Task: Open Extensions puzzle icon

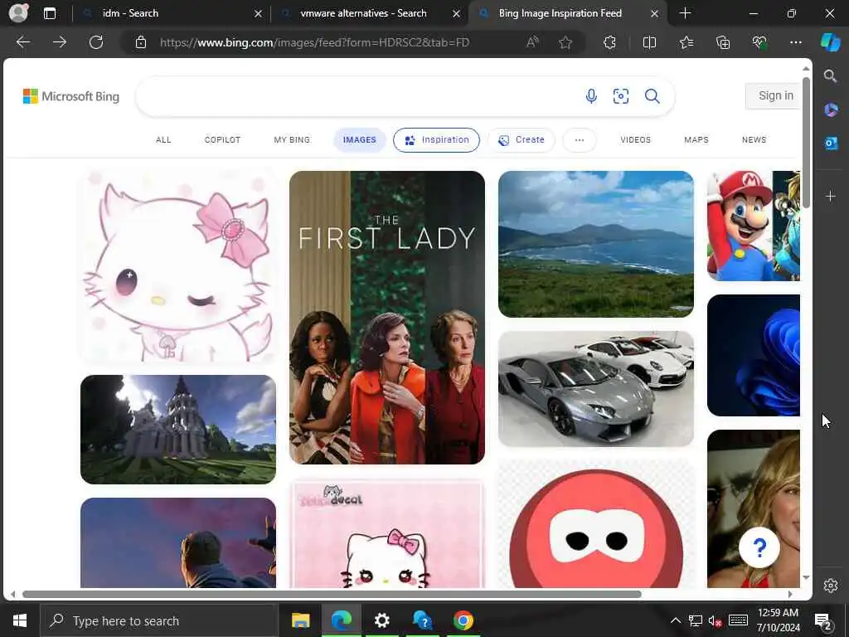Action: coord(609,42)
